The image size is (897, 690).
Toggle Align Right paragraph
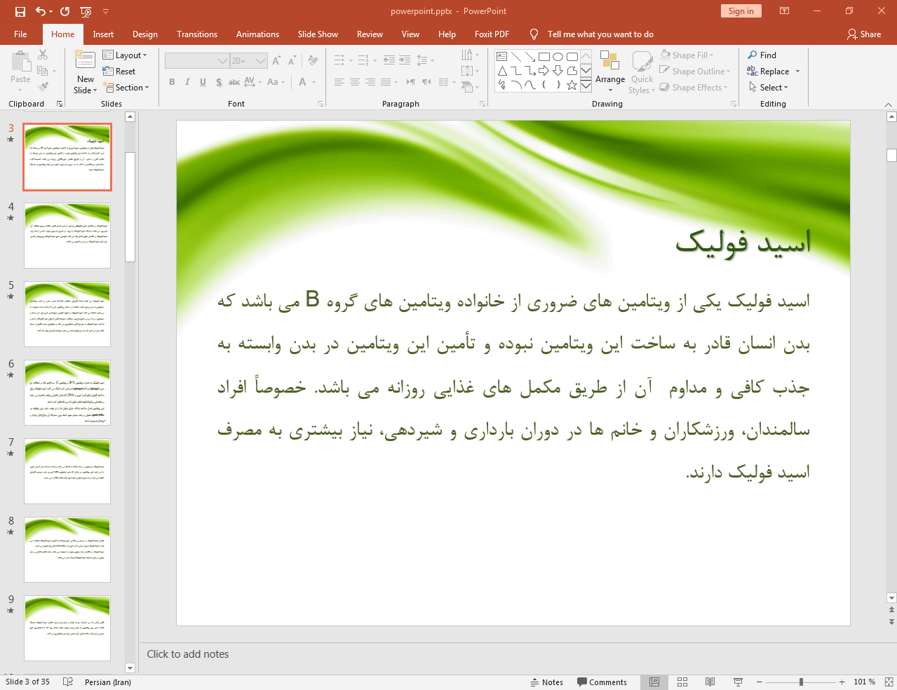[x=370, y=82]
